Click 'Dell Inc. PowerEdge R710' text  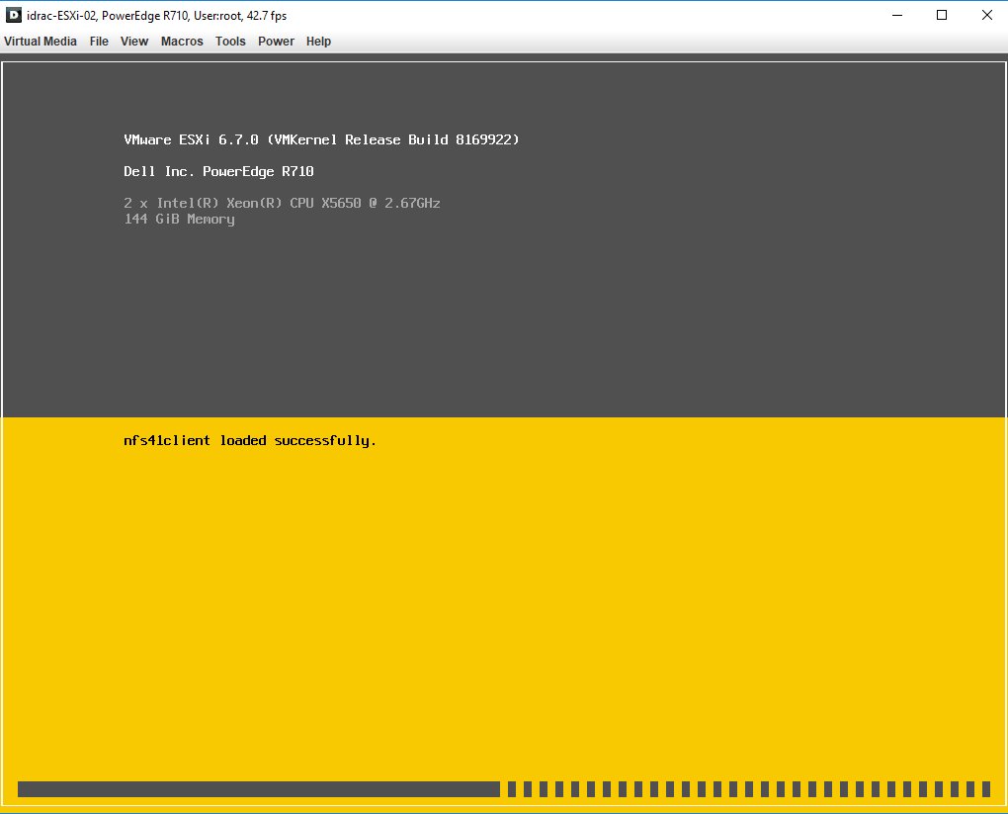[218, 171]
